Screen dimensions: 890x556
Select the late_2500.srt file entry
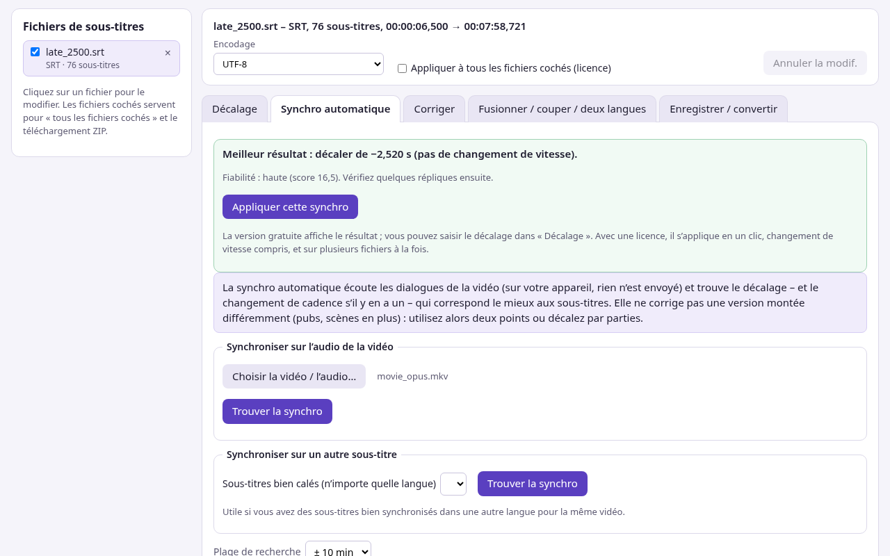point(102,58)
